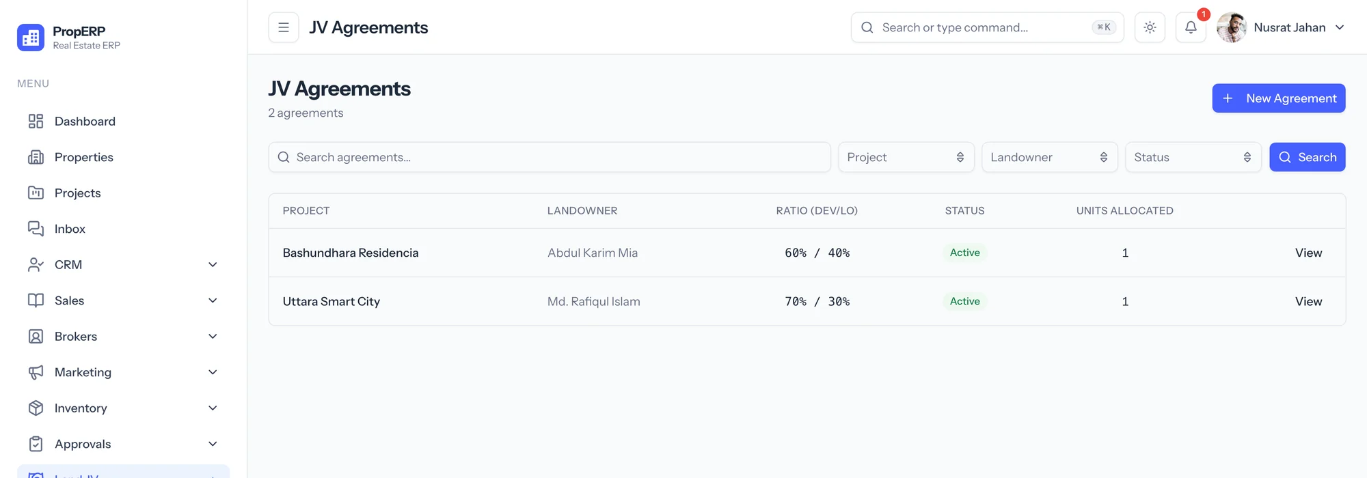
Task: Expand the Brokers menu chevron
Action: [213, 337]
